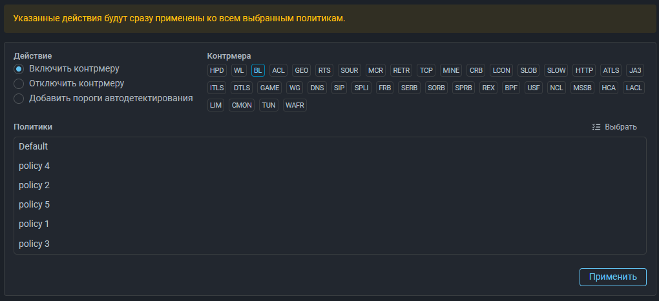Click the 'Применить' button

(x=612, y=277)
